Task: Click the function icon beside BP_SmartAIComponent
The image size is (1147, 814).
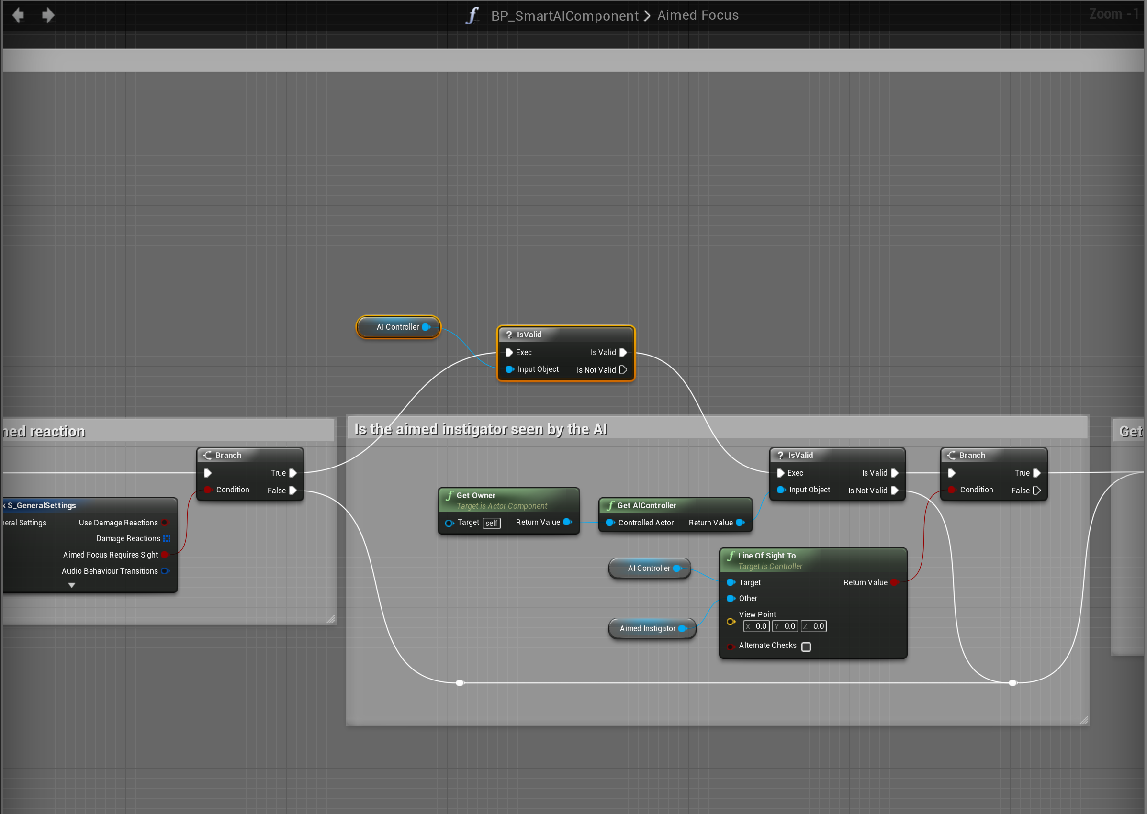Action: click(x=472, y=15)
